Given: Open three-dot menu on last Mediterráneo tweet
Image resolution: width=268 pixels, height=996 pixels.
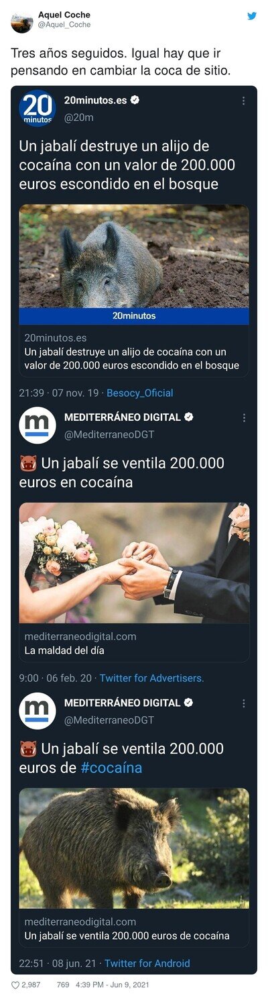Looking at the screenshot, I should click(x=243, y=703).
